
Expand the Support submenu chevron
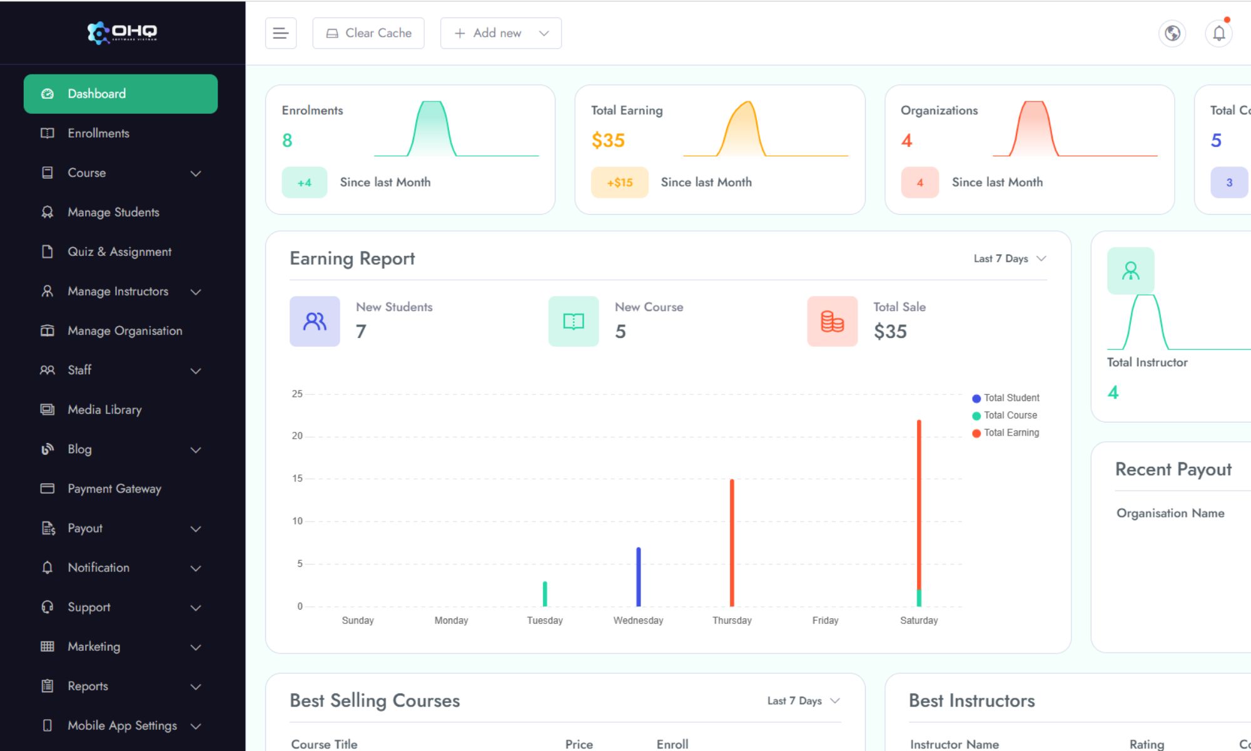tap(196, 608)
